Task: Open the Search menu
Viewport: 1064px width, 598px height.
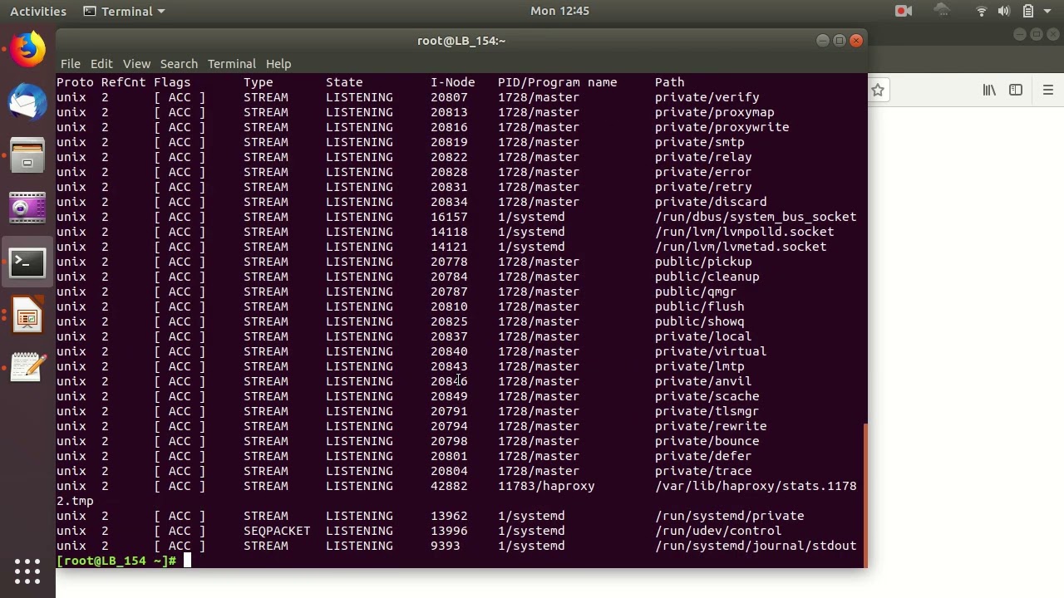Action: pyautogui.click(x=179, y=64)
